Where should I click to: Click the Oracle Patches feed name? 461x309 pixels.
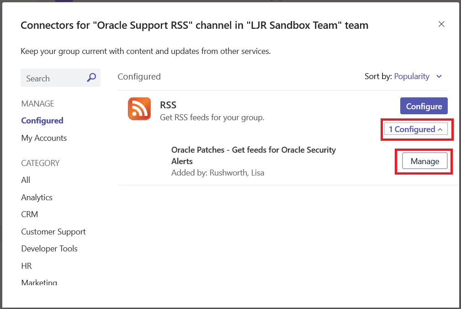(x=254, y=155)
